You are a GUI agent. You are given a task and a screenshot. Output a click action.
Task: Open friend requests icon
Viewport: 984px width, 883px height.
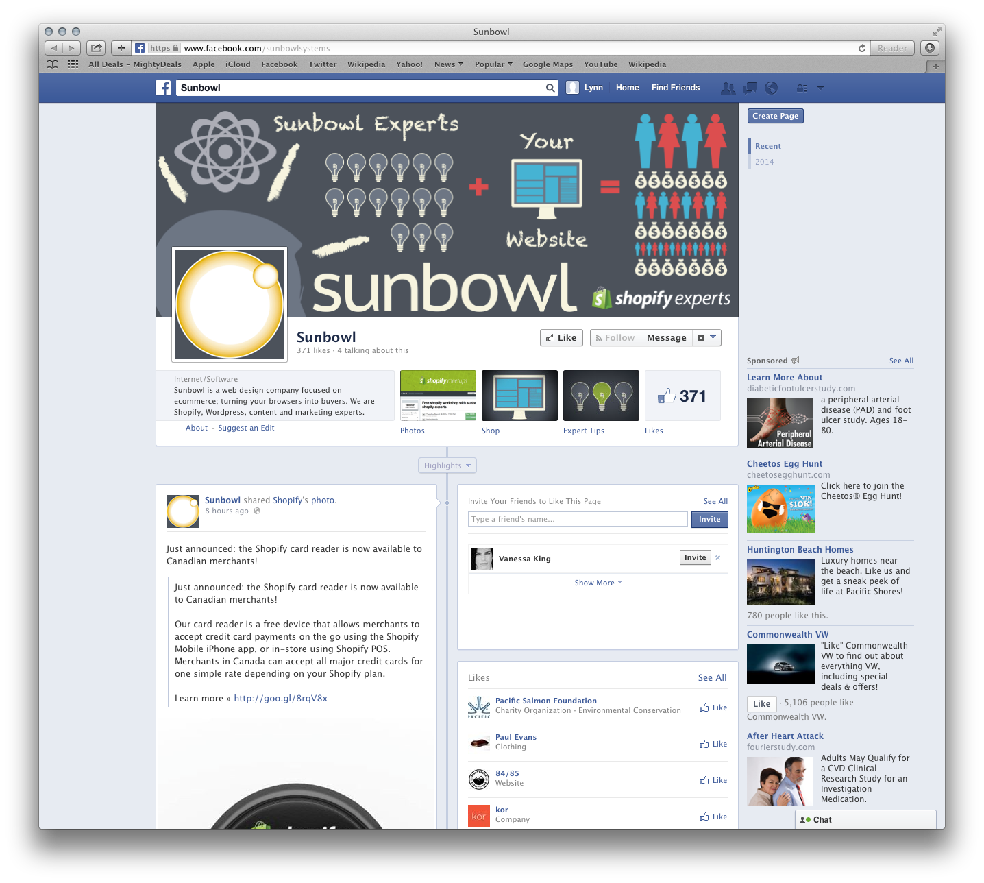728,88
